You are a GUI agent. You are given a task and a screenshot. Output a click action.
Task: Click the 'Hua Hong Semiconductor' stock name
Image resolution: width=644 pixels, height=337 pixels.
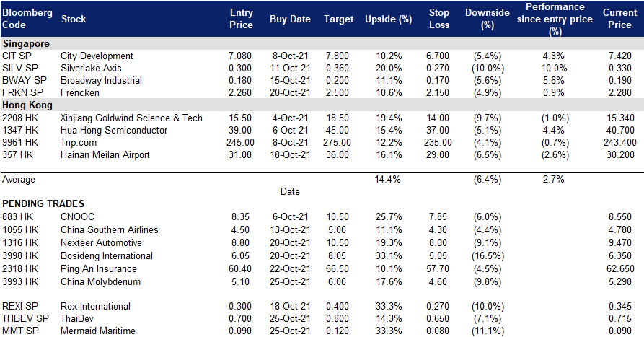pos(114,131)
